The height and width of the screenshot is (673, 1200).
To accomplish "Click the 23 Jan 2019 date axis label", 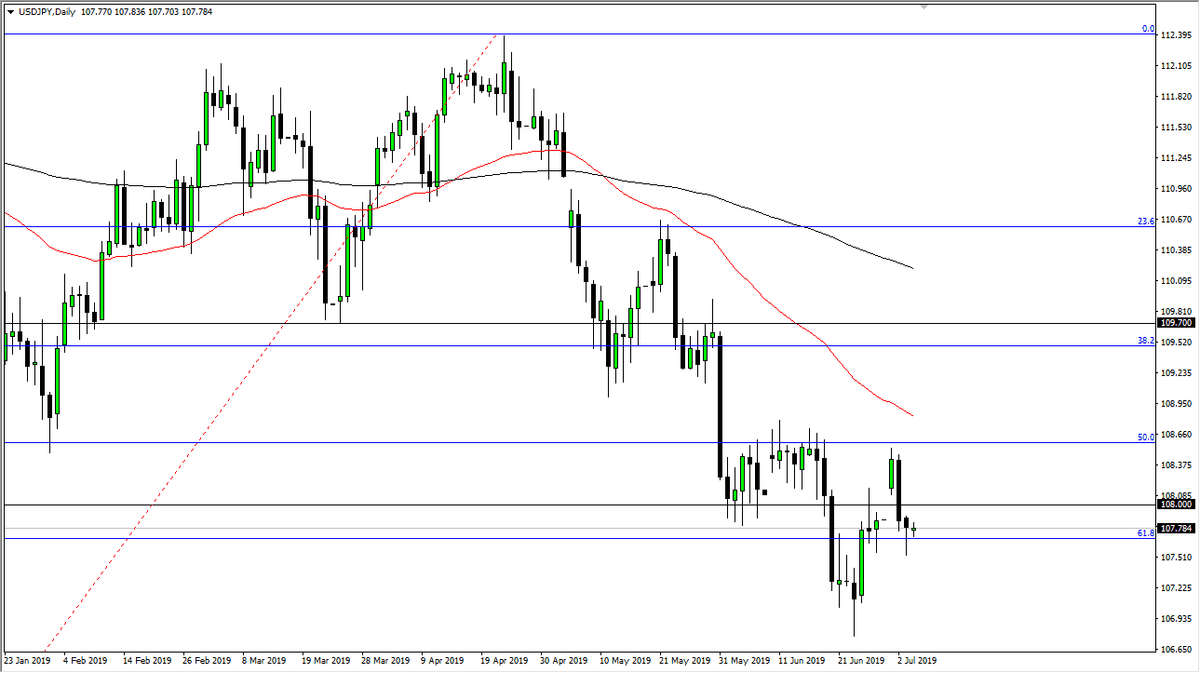I will [x=25, y=660].
